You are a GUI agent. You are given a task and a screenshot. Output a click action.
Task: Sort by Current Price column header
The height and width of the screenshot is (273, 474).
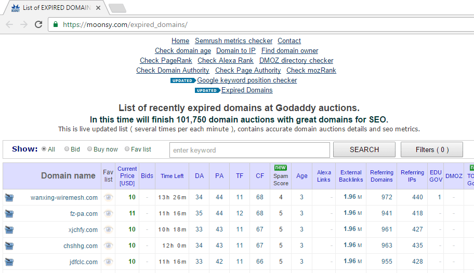127,176
